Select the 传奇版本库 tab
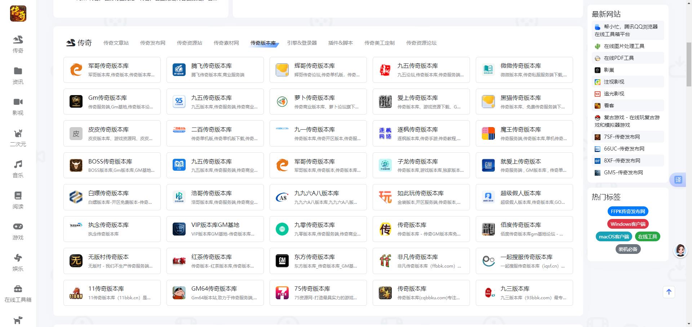Viewport: 692px width, 327px height. point(263,43)
